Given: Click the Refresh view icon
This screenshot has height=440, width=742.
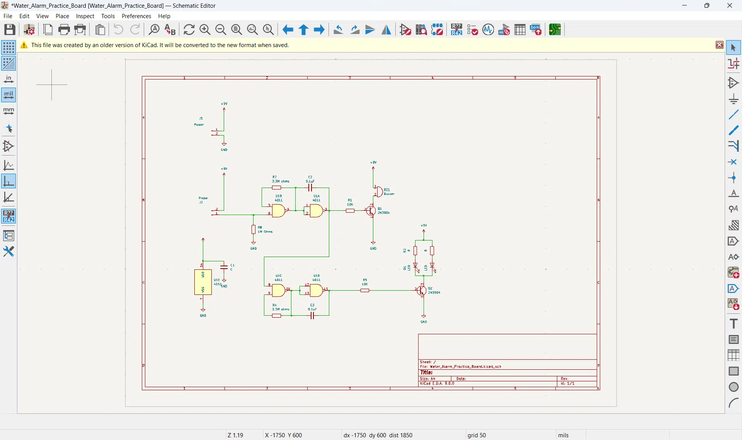Looking at the screenshot, I should pos(189,30).
